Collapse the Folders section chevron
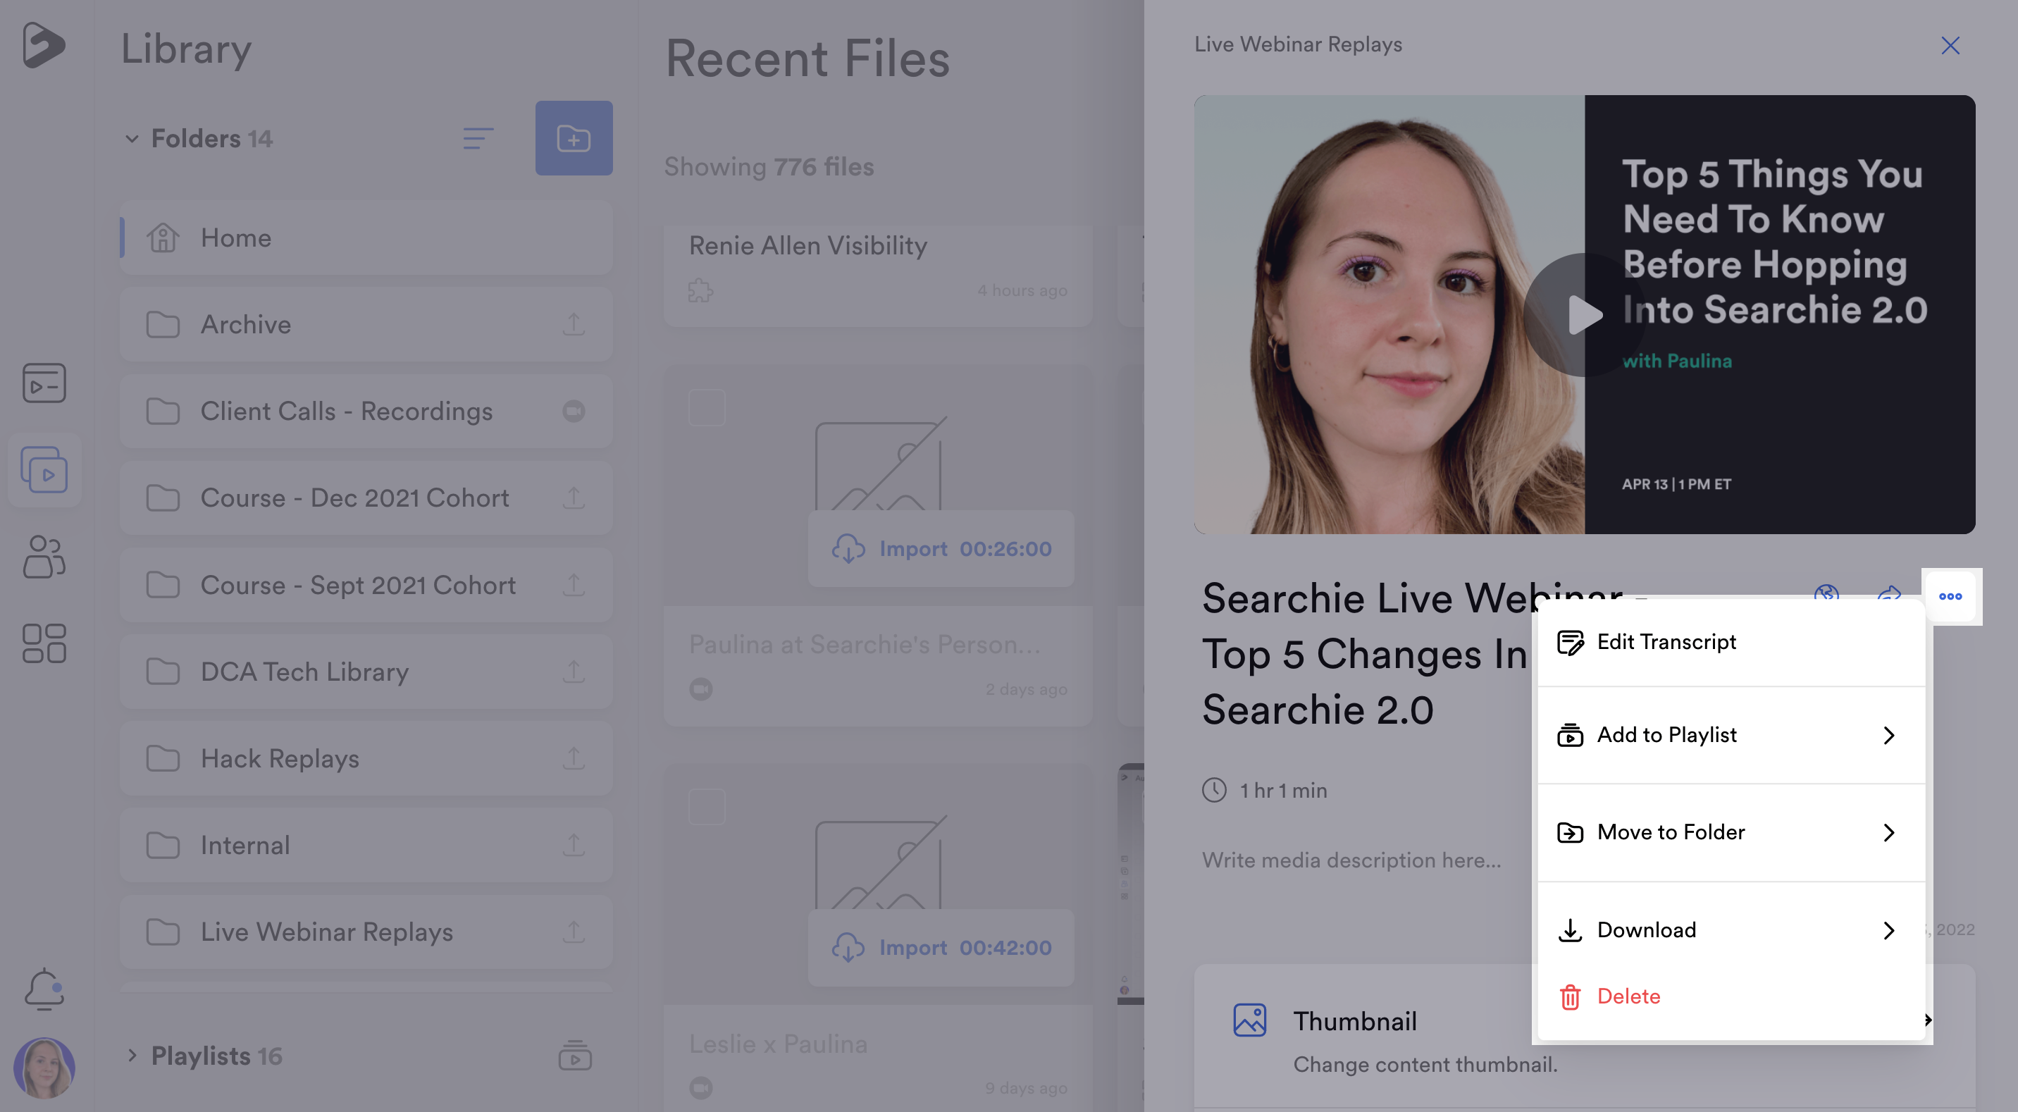 click(x=132, y=139)
